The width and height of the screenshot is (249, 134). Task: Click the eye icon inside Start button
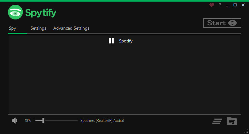(232, 23)
